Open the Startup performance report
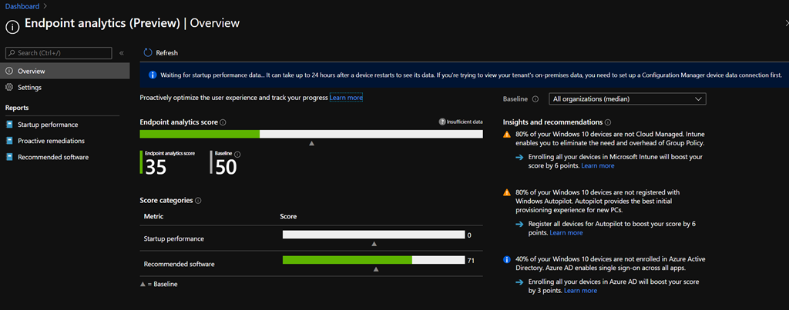Viewport: 789px width, 310px height. point(48,125)
